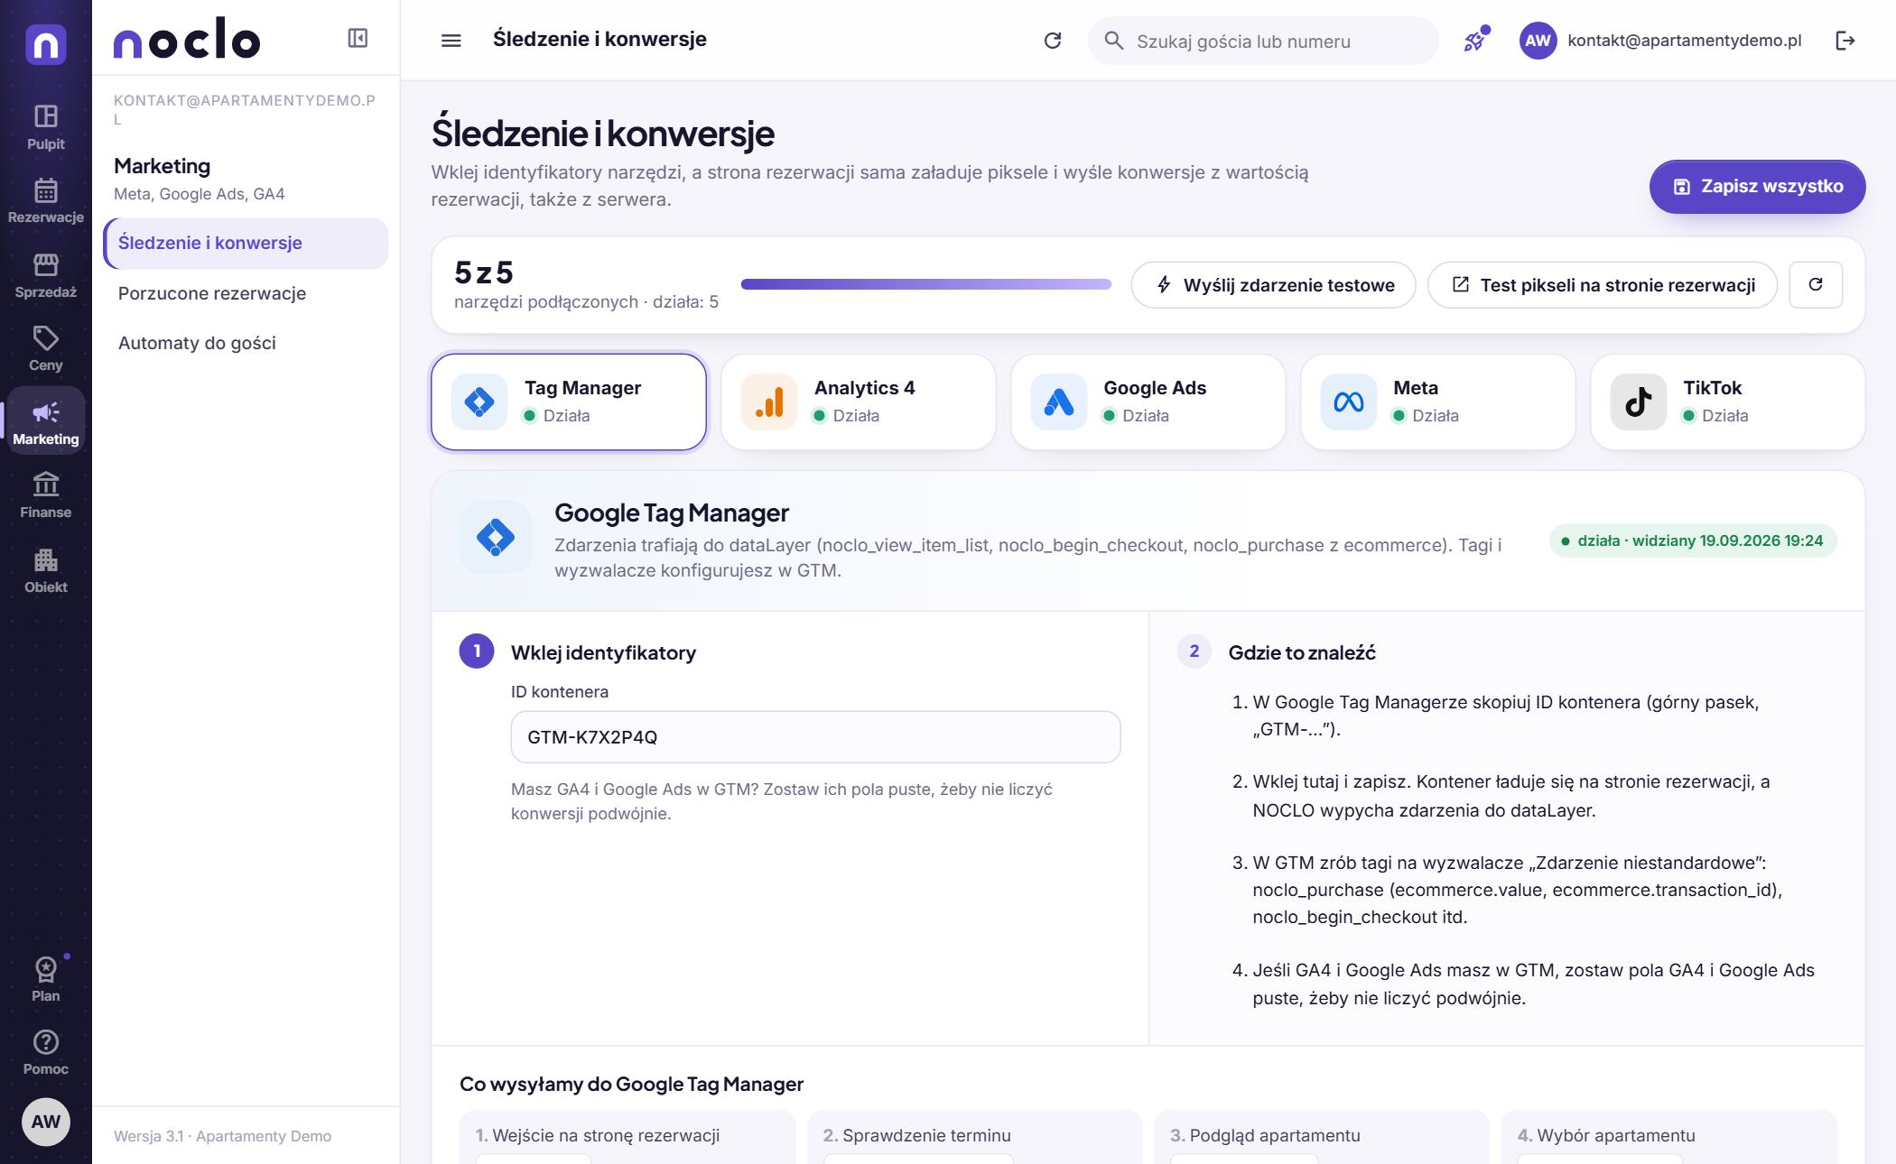Screen dimensions: 1896x1164
Task: Open Rezerwacje calendar in left rail
Action: click(x=46, y=201)
